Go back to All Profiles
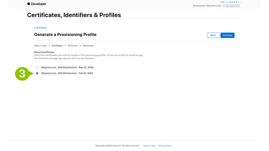The width and height of the screenshot is (269, 151). pyautogui.click(x=41, y=28)
